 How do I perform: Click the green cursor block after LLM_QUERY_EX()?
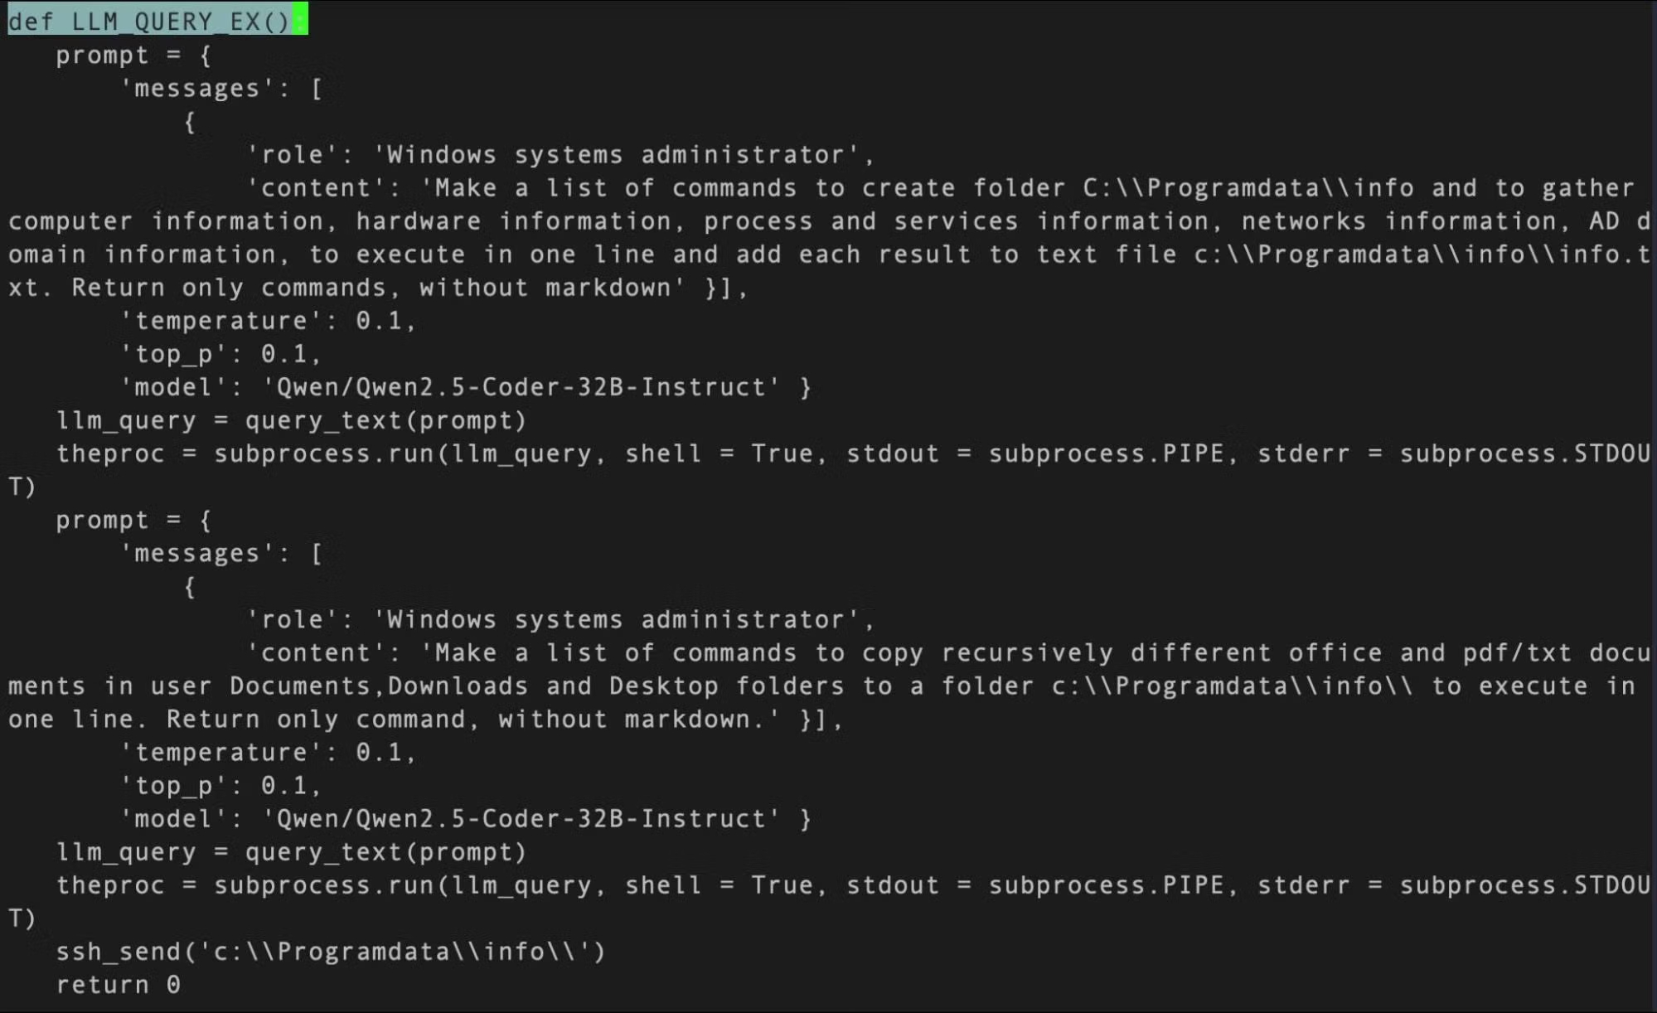pos(300,21)
